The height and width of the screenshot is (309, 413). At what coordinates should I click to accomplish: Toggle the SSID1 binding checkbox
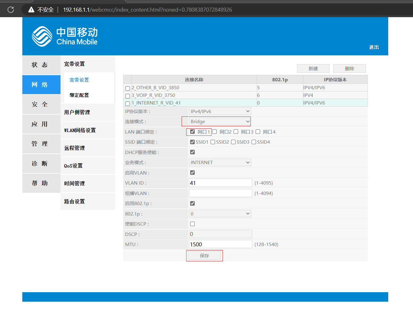(192, 142)
